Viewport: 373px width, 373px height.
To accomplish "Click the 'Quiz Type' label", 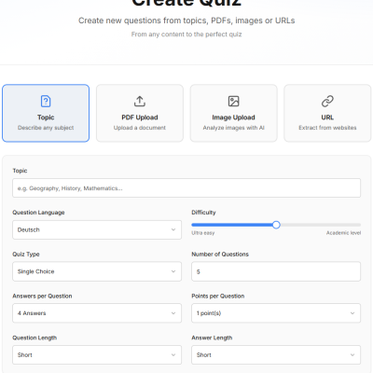I will pos(26,255).
